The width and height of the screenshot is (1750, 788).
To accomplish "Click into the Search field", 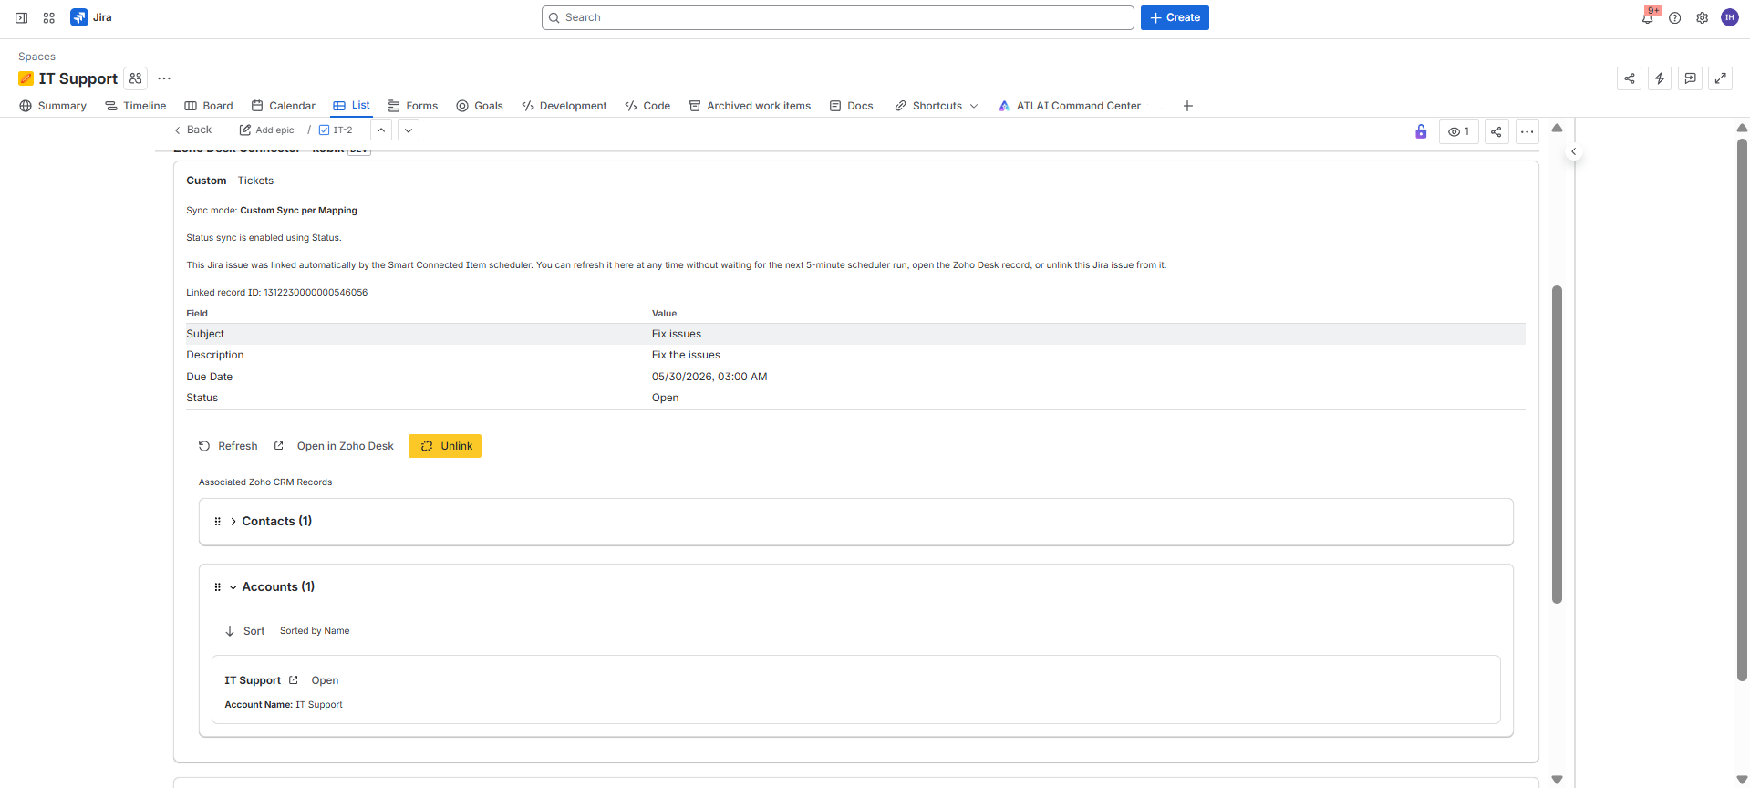I will (838, 17).
